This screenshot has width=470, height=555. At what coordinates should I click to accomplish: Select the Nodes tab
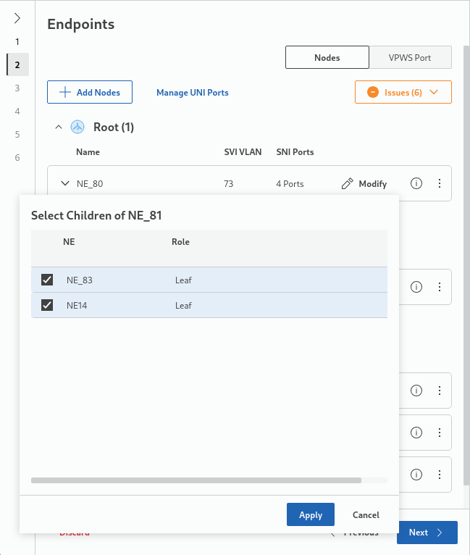pos(327,58)
